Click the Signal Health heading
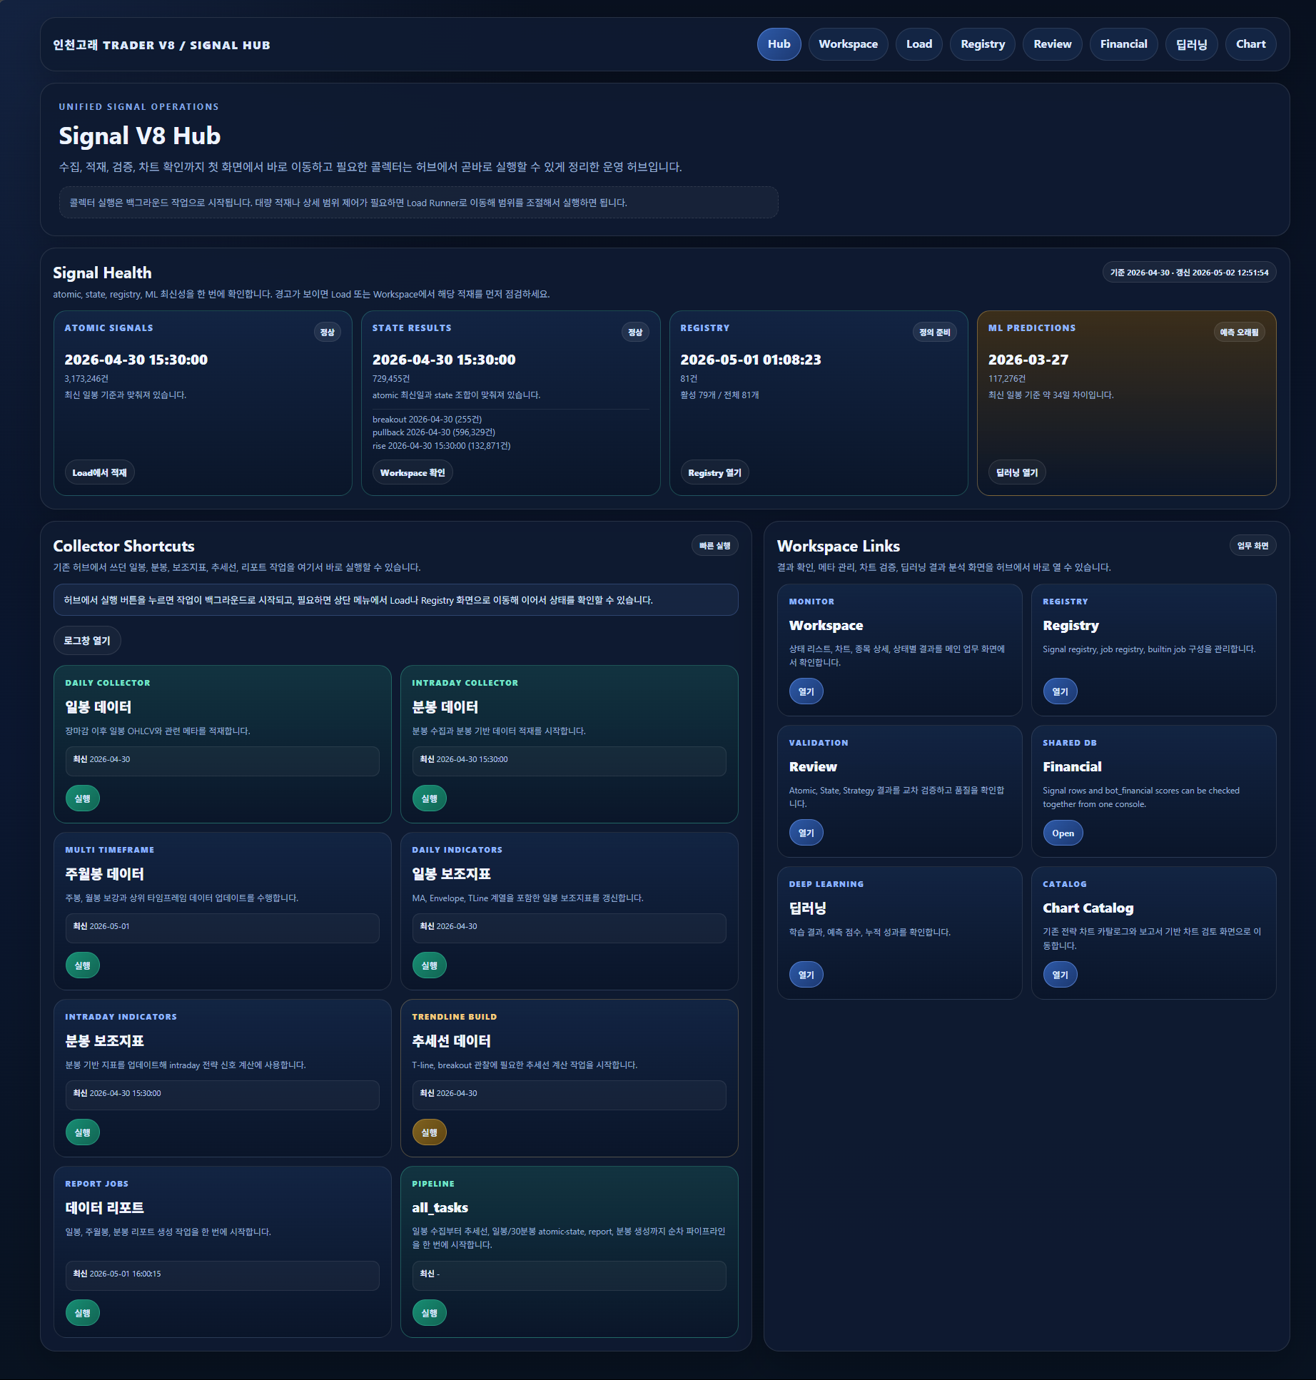The width and height of the screenshot is (1316, 1380). click(x=102, y=273)
